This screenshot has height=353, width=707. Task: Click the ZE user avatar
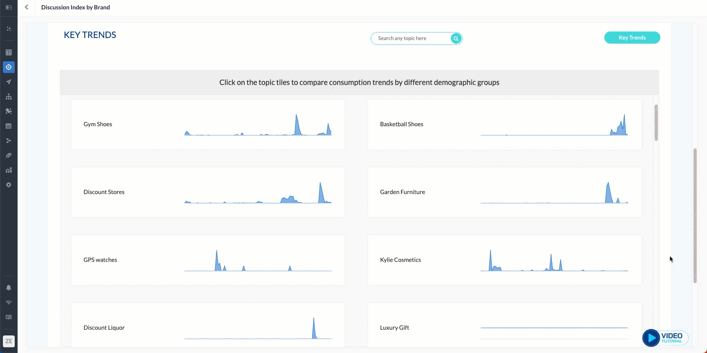(9, 341)
